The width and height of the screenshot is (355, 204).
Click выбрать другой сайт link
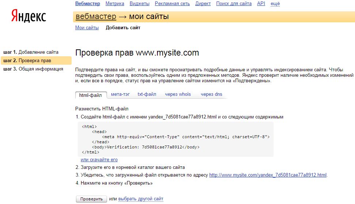point(141,199)
